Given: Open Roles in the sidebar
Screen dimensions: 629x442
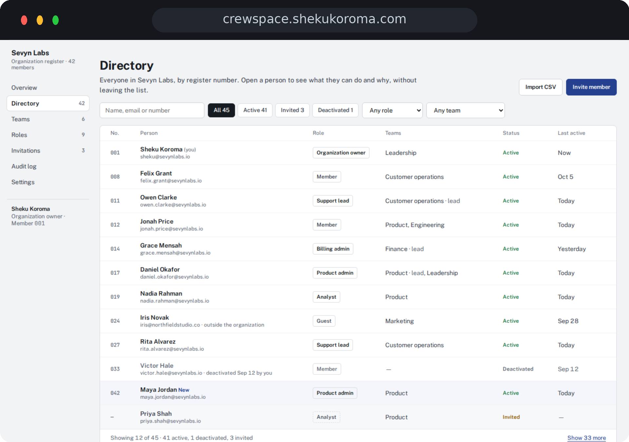Looking at the screenshot, I should coord(48,135).
